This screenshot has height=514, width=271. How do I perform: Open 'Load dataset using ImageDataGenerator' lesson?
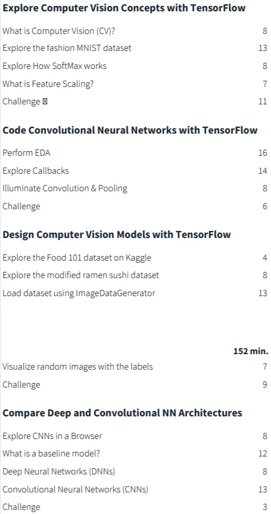79,293
